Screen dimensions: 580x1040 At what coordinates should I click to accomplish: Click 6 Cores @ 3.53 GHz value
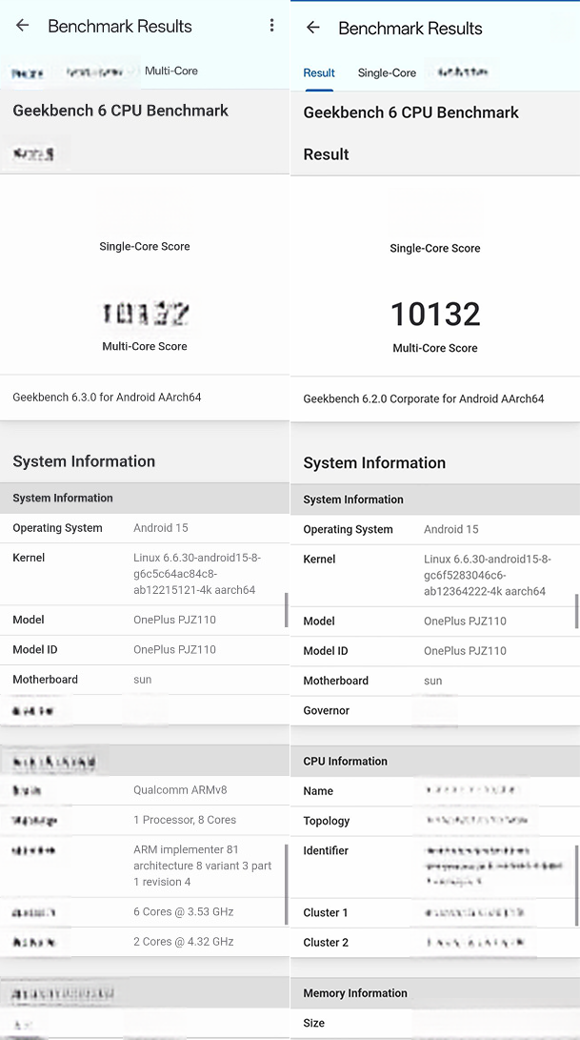click(x=183, y=911)
